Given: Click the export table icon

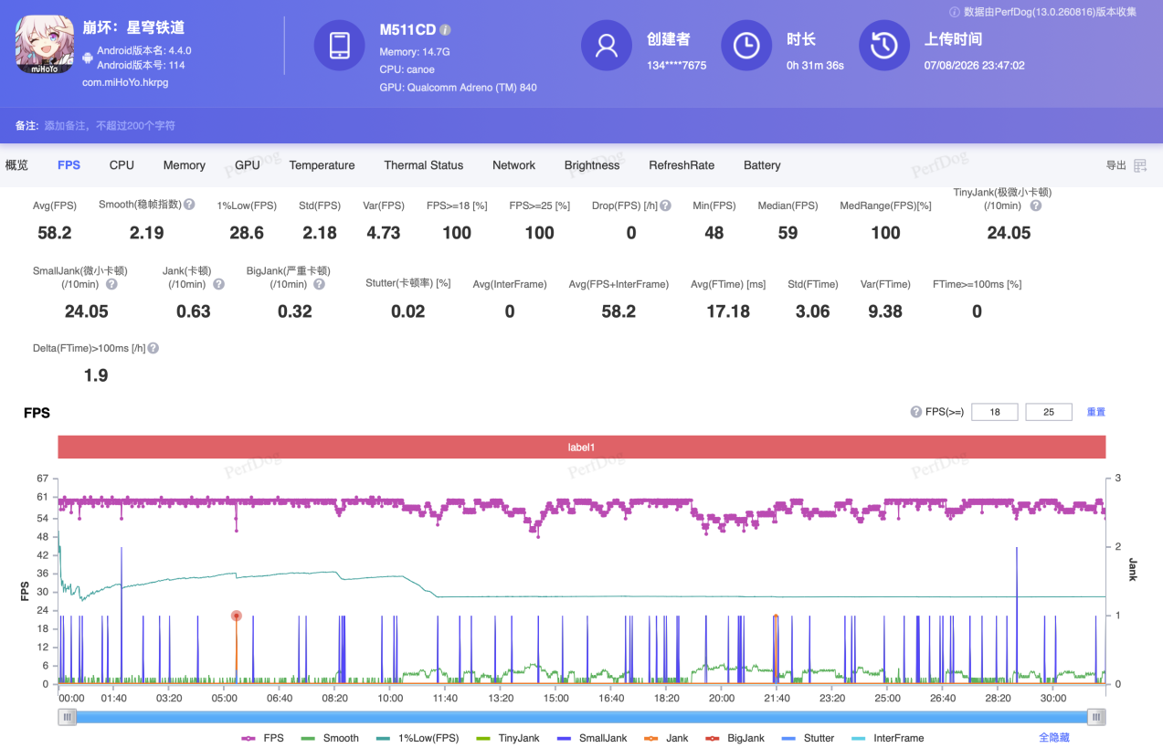Looking at the screenshot, I should pos(1140,165).
